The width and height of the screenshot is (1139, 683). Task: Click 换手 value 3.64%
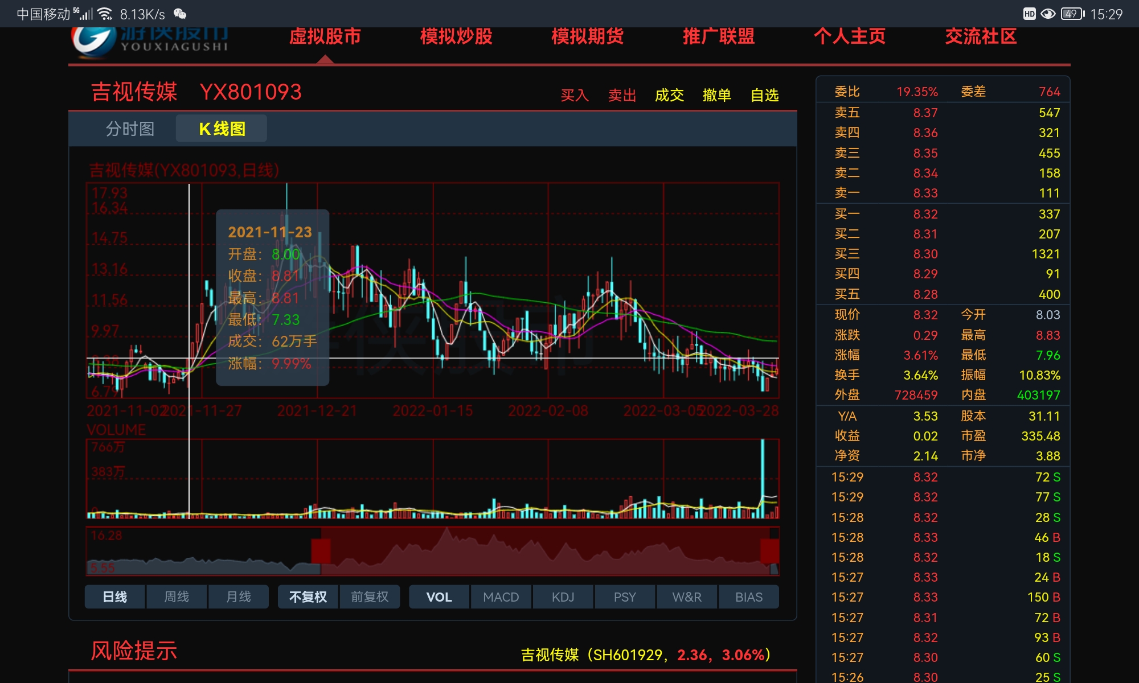pyautogui.click(x=920, y=375)
